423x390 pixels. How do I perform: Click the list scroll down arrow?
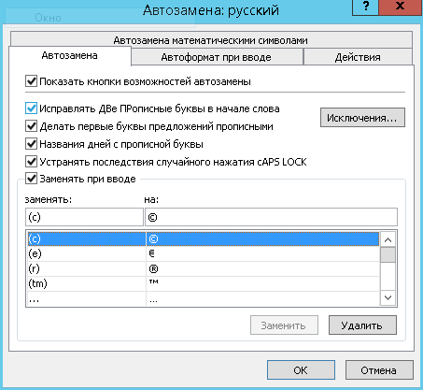[388, 297]
